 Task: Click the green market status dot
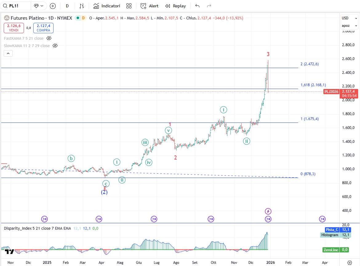78,18
